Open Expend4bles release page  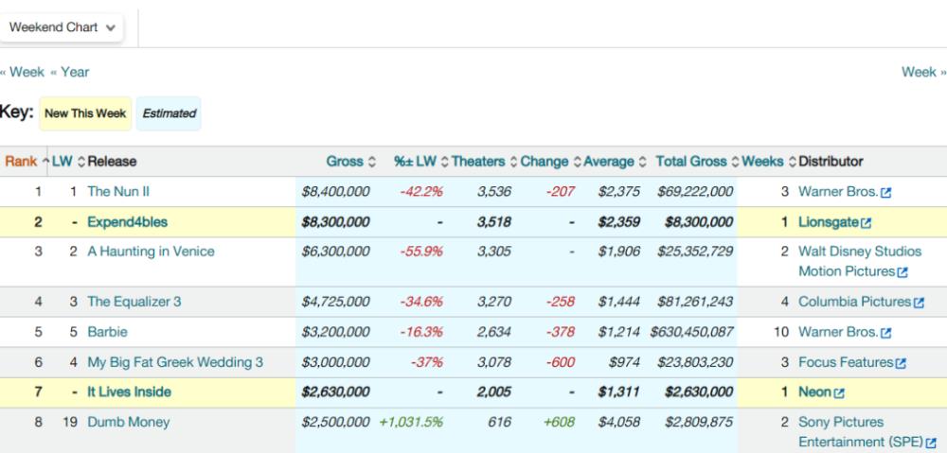click(x=128, y=222)
